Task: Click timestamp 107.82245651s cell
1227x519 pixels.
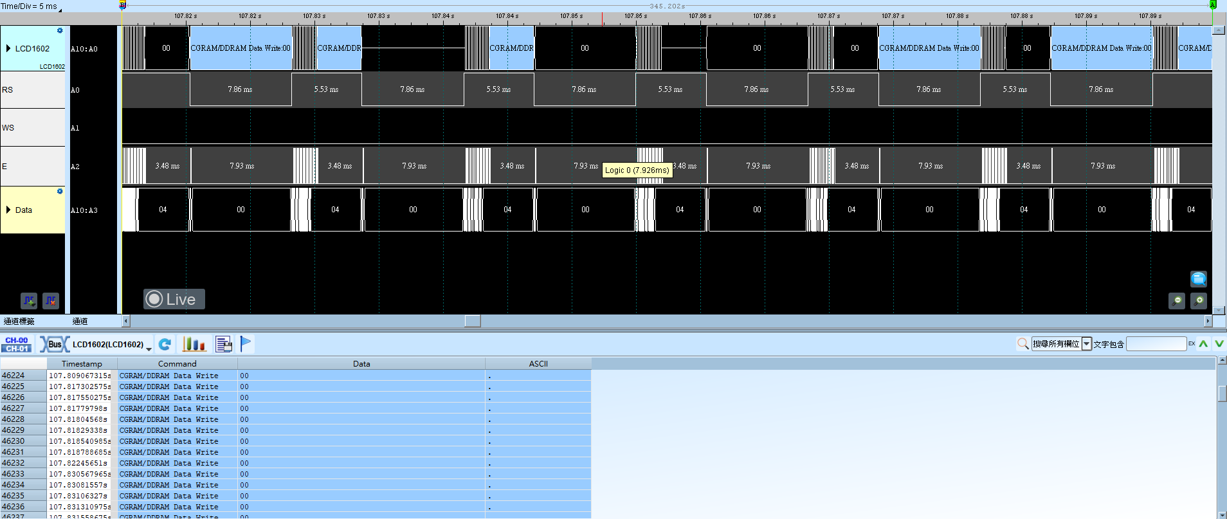Action: 79,463
